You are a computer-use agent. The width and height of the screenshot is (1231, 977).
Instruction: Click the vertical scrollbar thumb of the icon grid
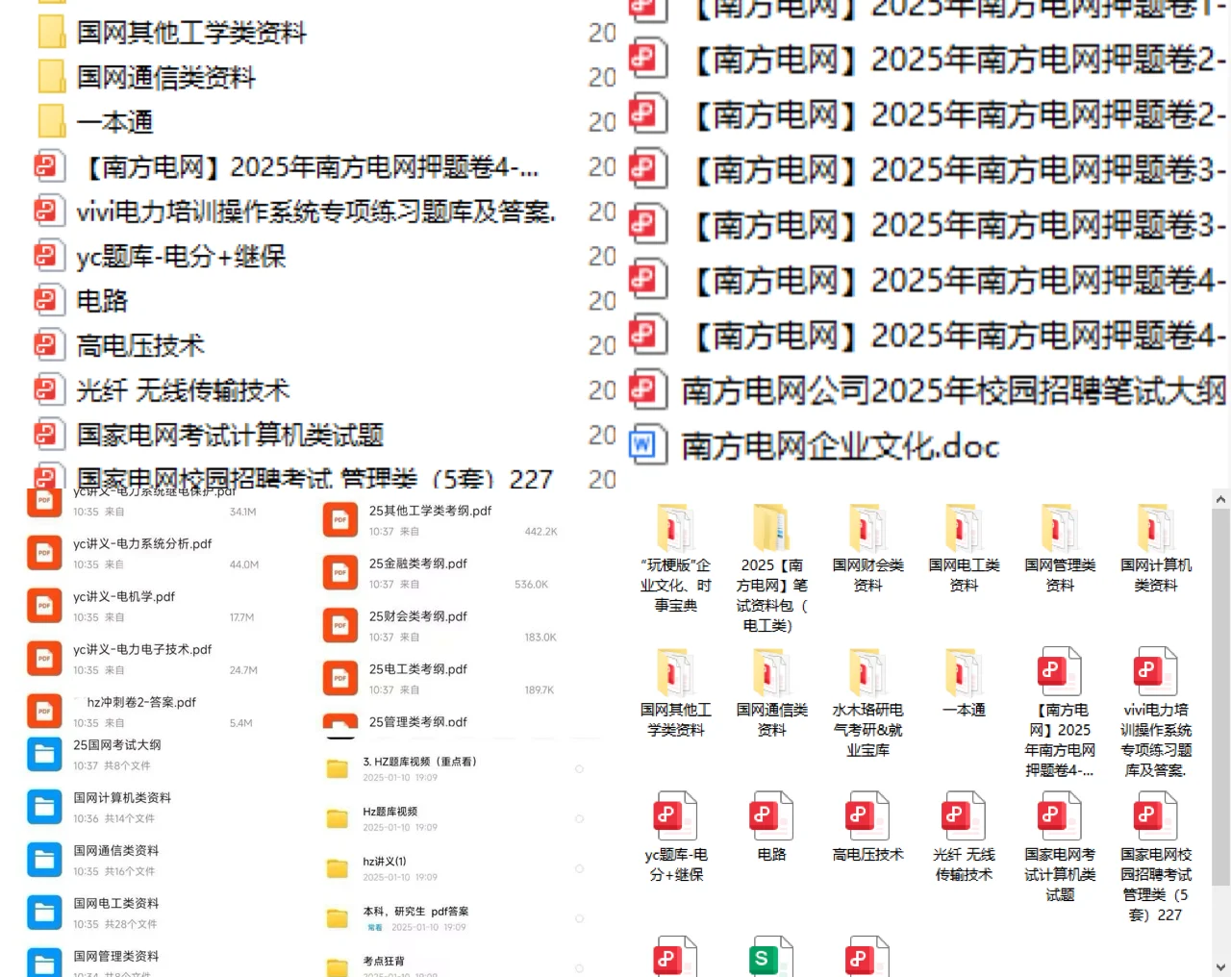1220,697
